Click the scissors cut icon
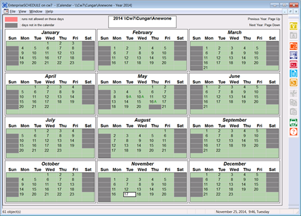This screenshot has width=301, height=216. [293, 94]
